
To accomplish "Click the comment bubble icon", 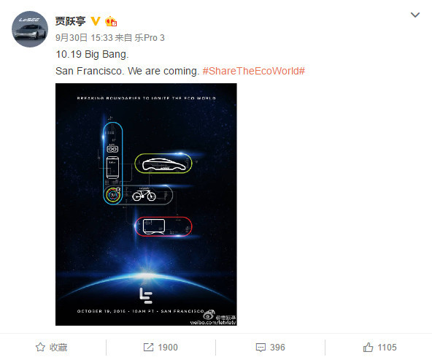I will click(261, 348).
